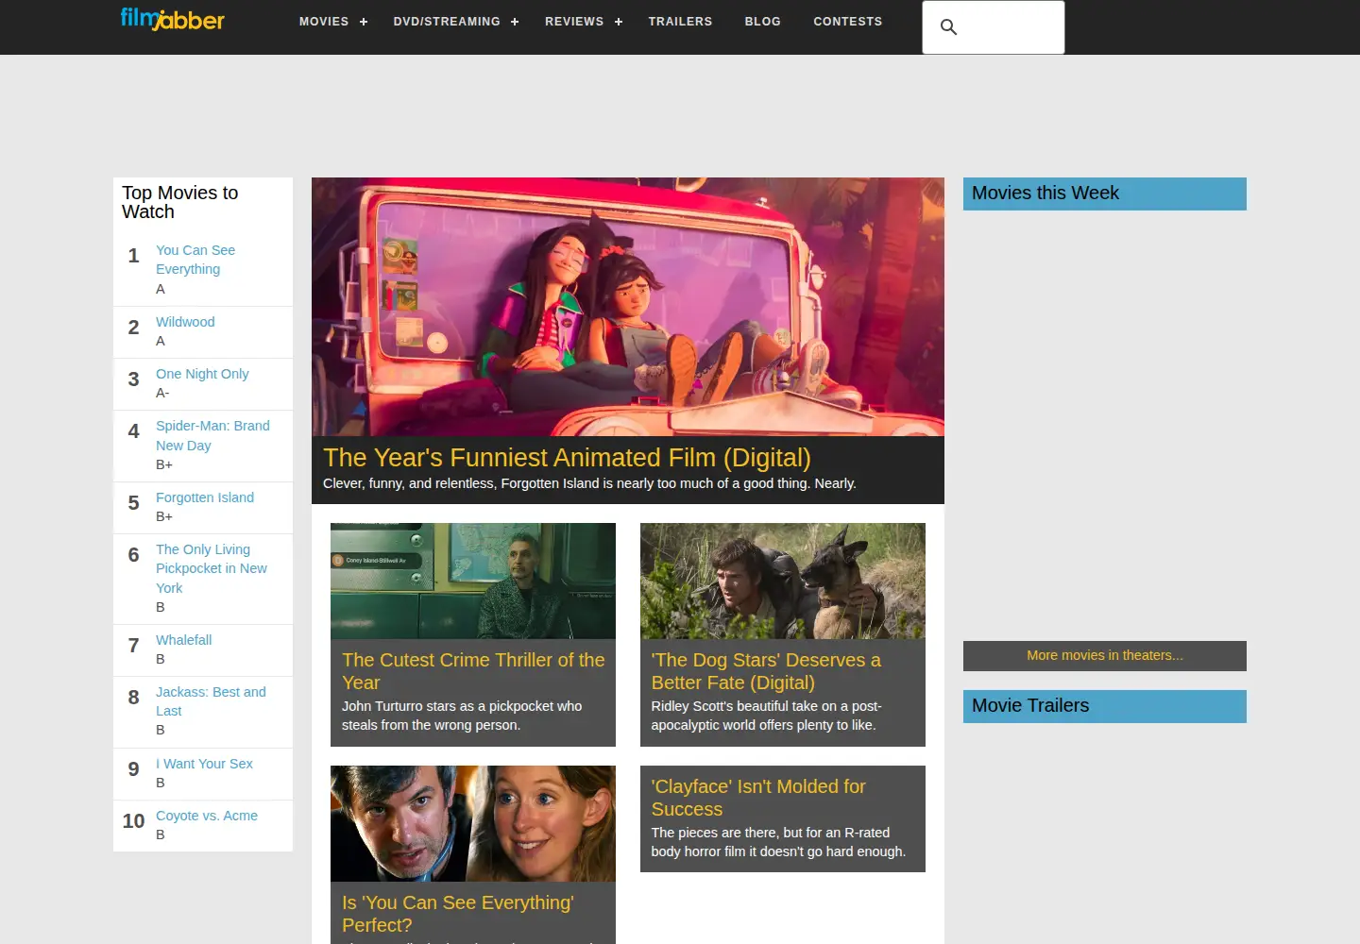Open the I Want Your Sex link
1360x944 pixels.
(x=204, y=764)
